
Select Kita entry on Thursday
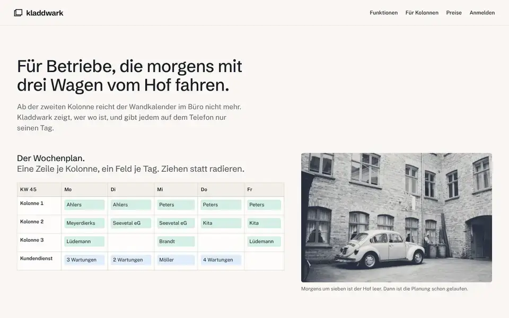coord(221,223)
